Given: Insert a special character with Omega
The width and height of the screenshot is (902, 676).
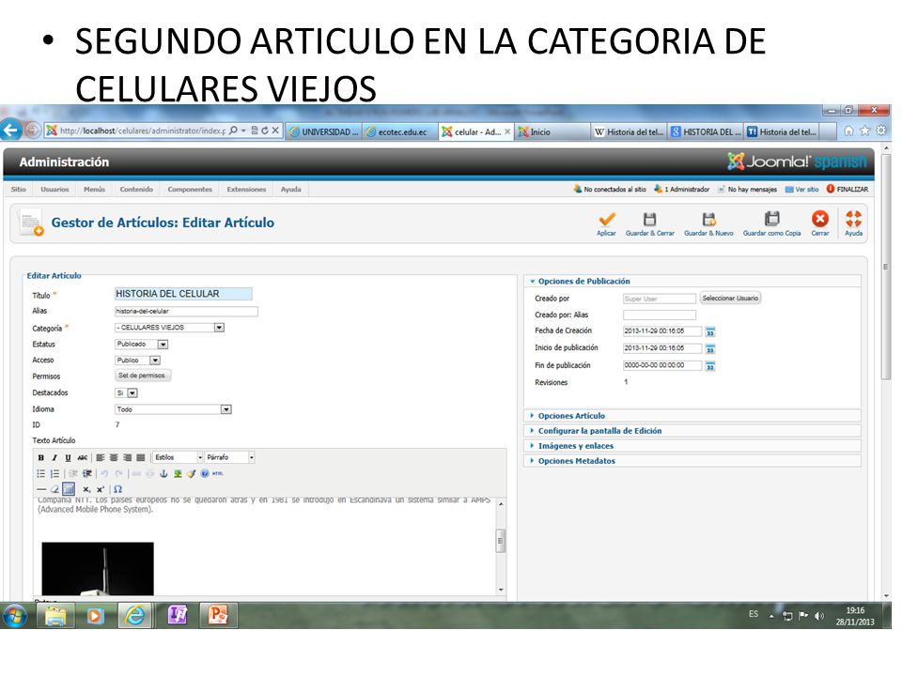Looking at the screenshot, I should coord(118,489).
